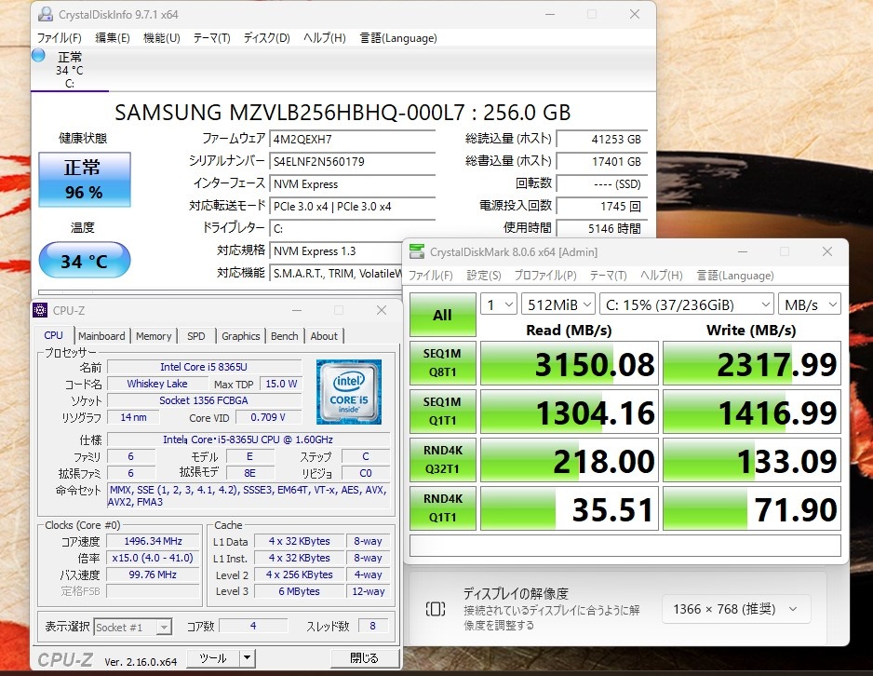
Task: Open the ヘルプ(H) menu in CrystalDiskMark
Action: tap(662, 276)
